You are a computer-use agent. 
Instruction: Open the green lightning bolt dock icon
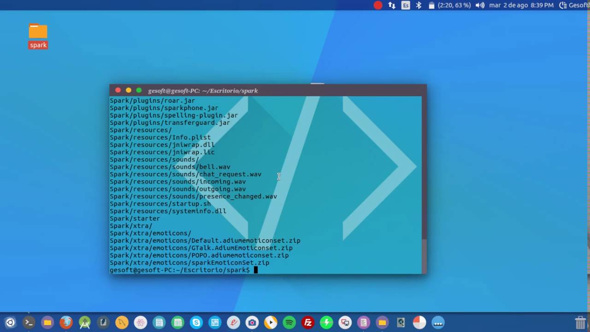pos(326,323)
